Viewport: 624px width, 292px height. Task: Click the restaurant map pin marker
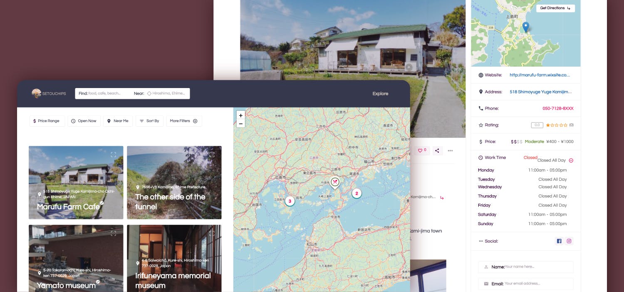point(335,182)
